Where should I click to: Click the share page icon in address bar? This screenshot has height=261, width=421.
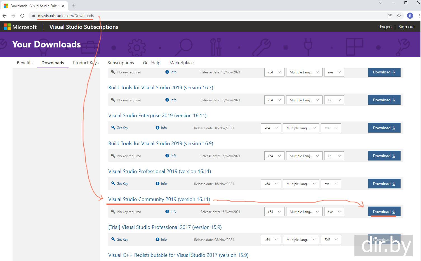point(390,16)
